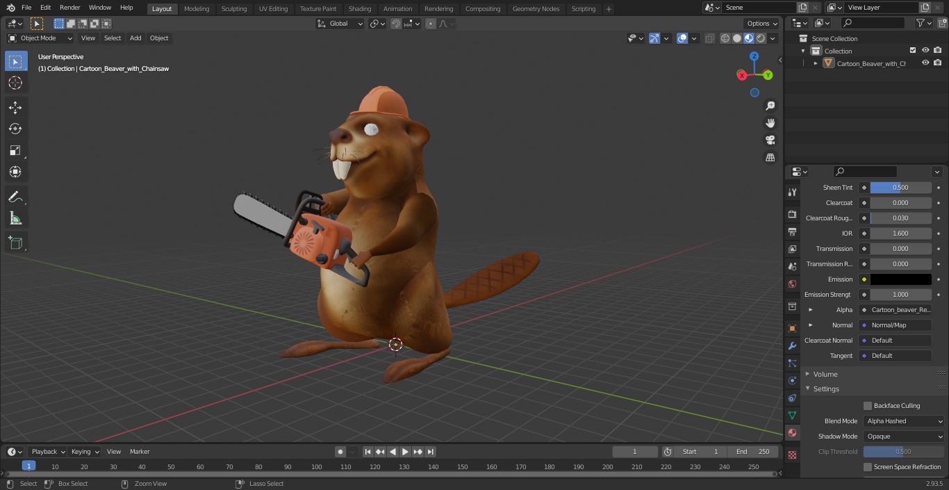Switch to rendered viewport shading
Screen dimensions: 949x490
761,38
